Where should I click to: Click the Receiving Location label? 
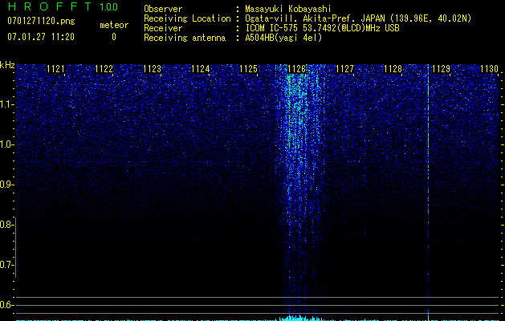187,18
